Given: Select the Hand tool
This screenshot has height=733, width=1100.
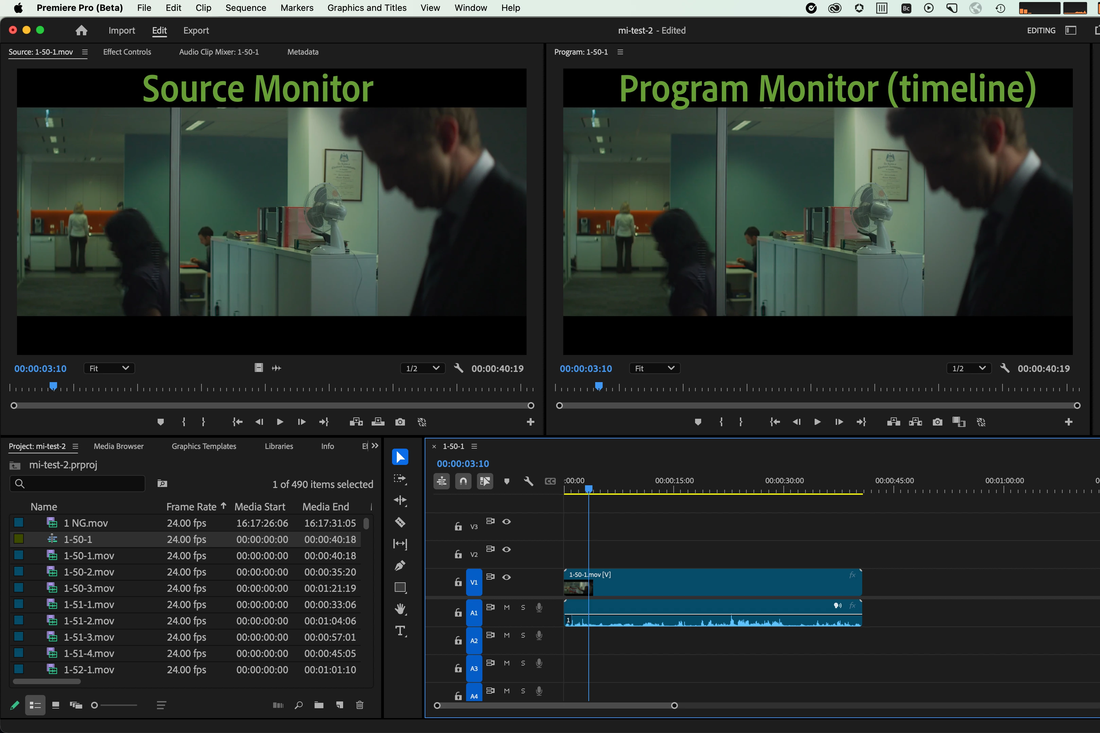Looking at the screenshot, I should pos(400,609).
